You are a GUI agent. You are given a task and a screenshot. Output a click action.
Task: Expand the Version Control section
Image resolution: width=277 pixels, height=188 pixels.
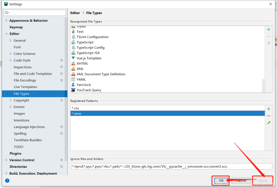point(6,160)
